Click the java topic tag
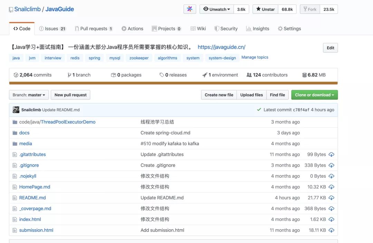The width and height of the screenshot is (373, 243). 16,58
